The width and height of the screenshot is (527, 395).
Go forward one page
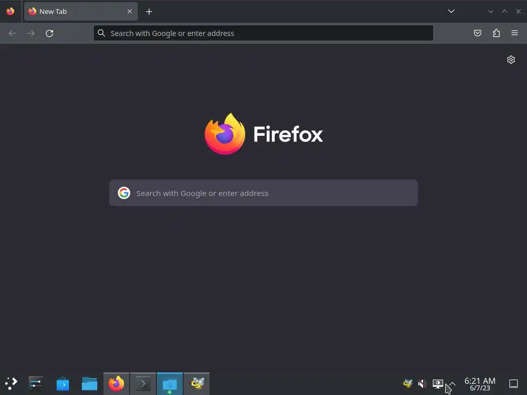[31, 33]
